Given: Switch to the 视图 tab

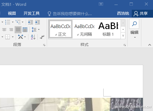Looking at the screenshot, I should click(12, 13).
